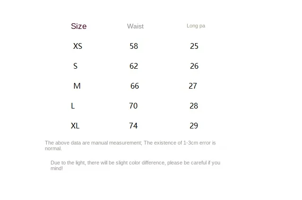This screenshot has height=200, width=302.
Task: Click the Waist column header
Action: (x=135, y=27)
